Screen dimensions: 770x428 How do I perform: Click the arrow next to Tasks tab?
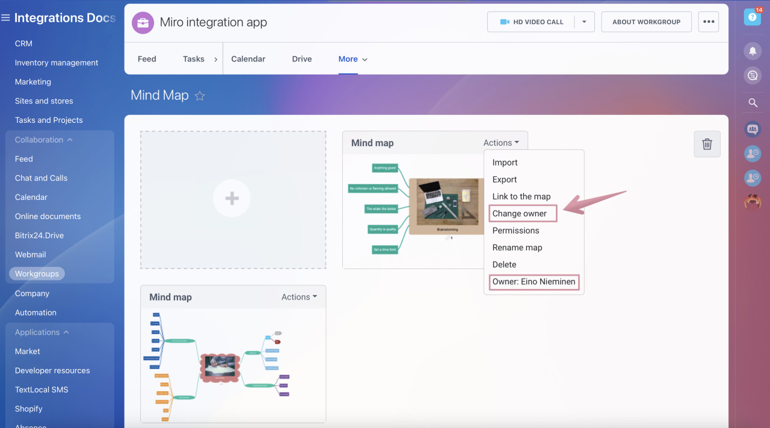[x=217, y=59]
